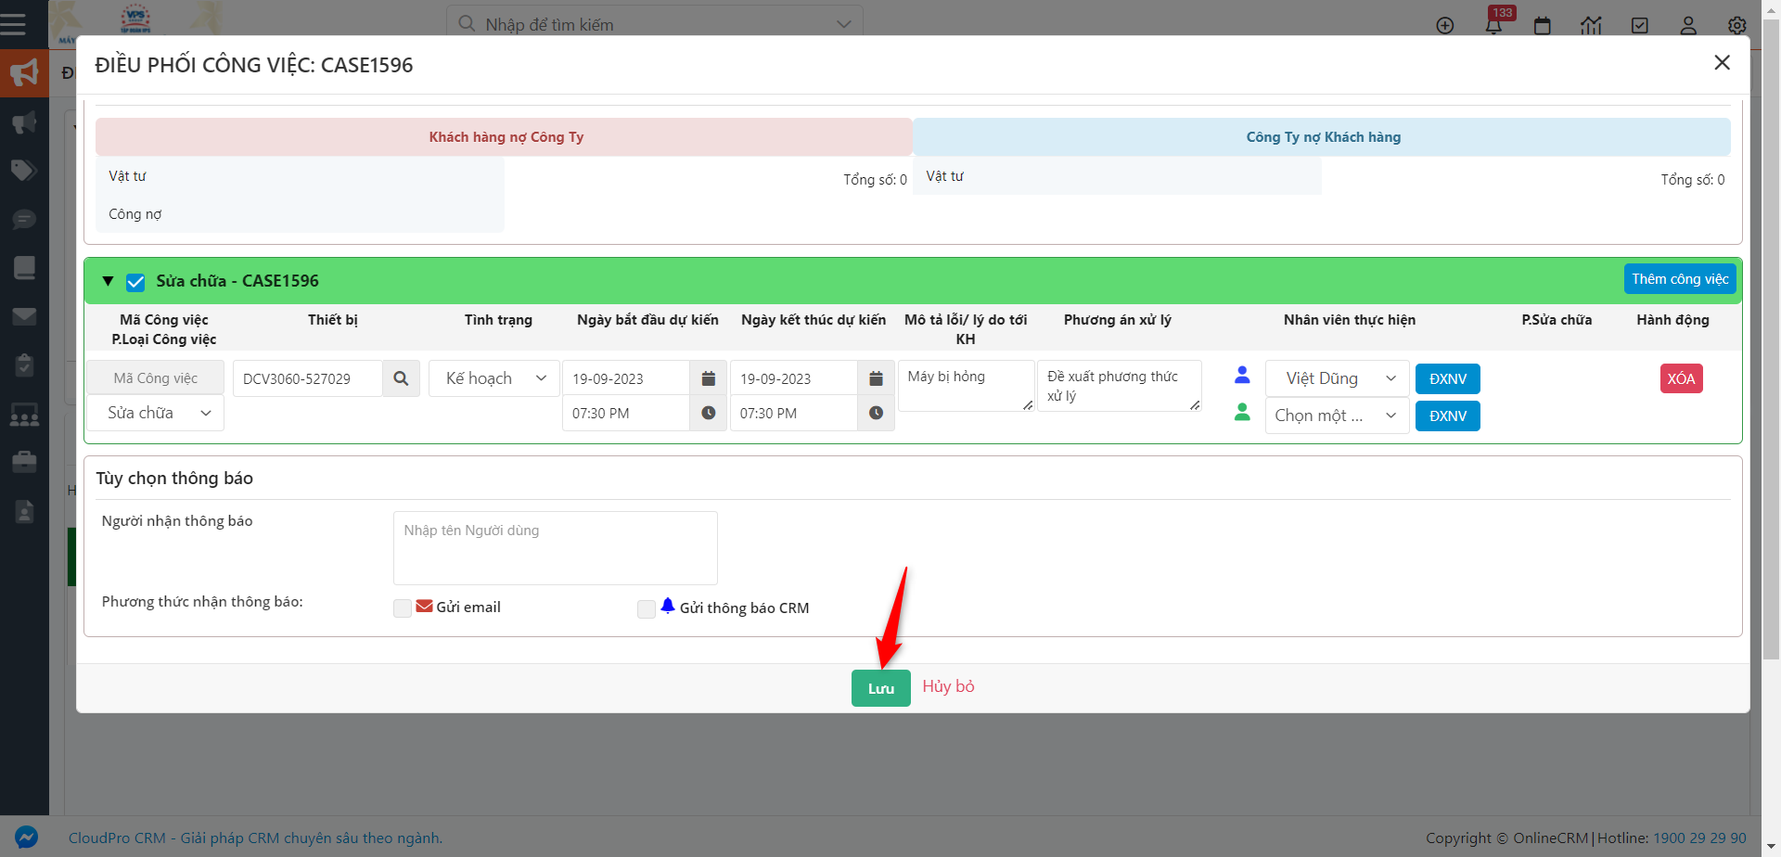Open the envelope mail sidebar icon
1781x857 pixels.
click(24, 317)
